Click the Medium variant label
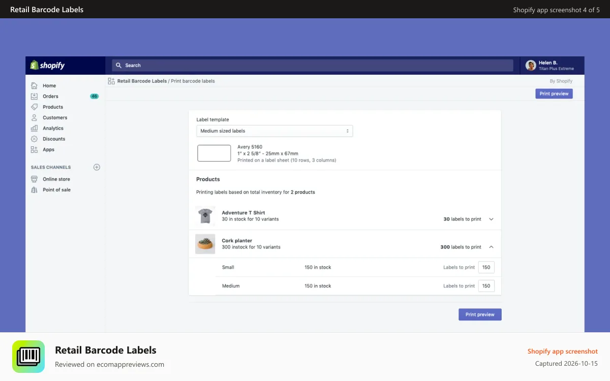The width and height of the screenshot is (610, 381). point(231,286)
